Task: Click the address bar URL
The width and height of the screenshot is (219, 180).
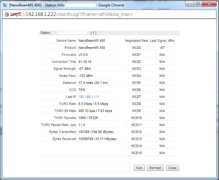Action: click(x=72, y=14)
